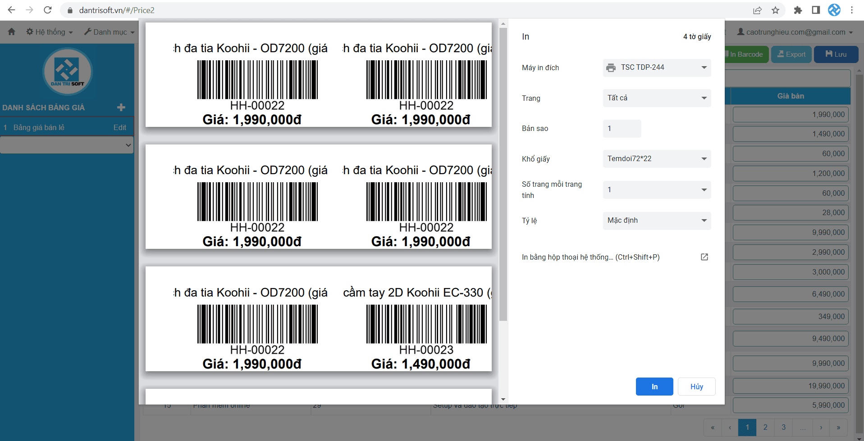Click the In Barcode button
864x441 pixels.
[746, 54]
